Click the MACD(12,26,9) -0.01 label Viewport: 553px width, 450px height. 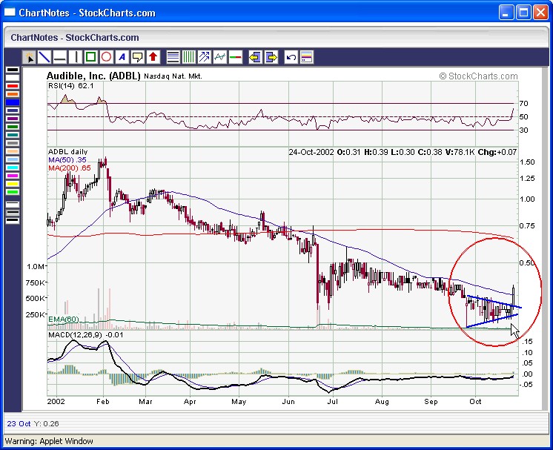[86, 334]
